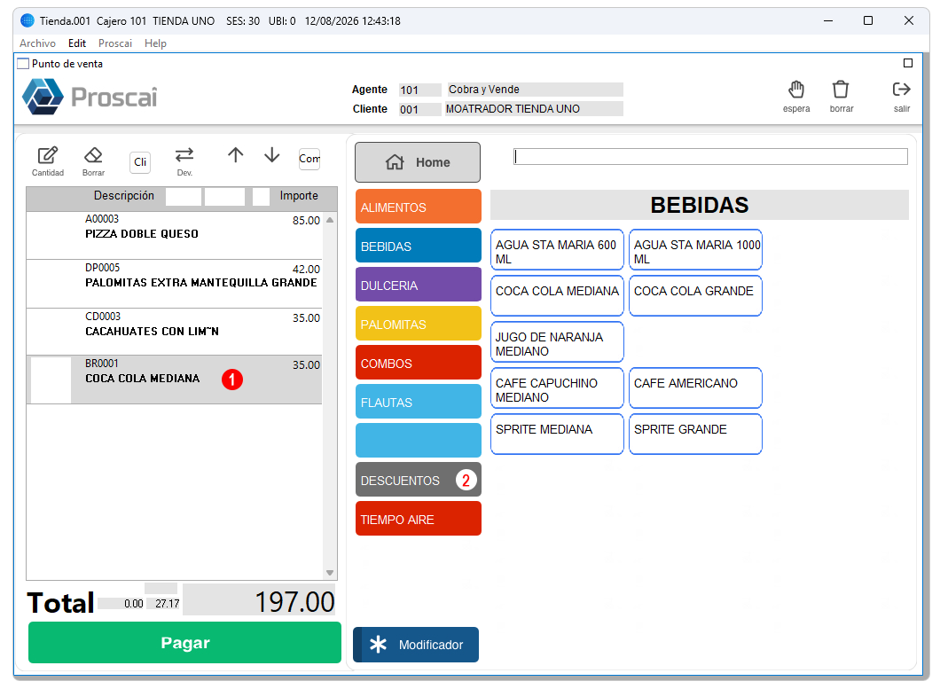
Task: Click the 42.00 palomitas amount
Action: [306, 270]
